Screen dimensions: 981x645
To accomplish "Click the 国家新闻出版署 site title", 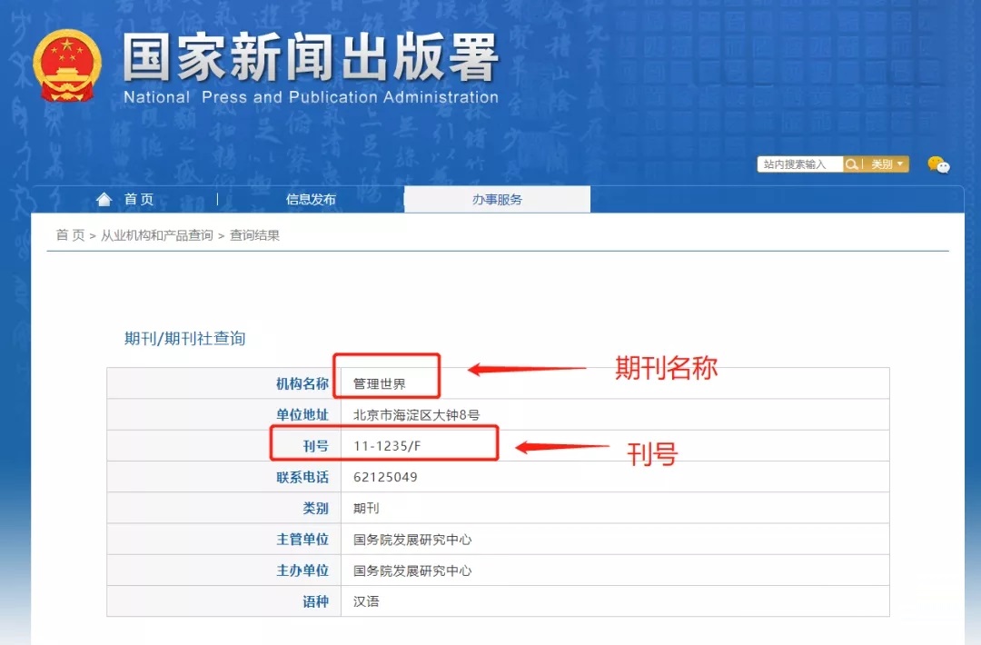I will [x=311, y=57].
